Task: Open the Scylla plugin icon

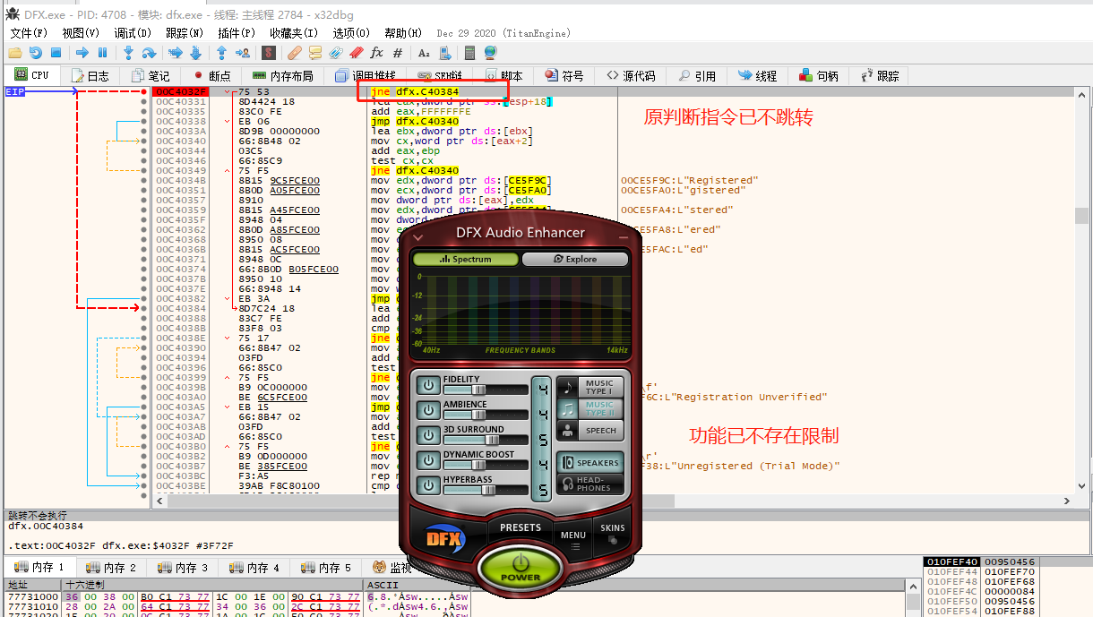Action: [x=268, y=53]
